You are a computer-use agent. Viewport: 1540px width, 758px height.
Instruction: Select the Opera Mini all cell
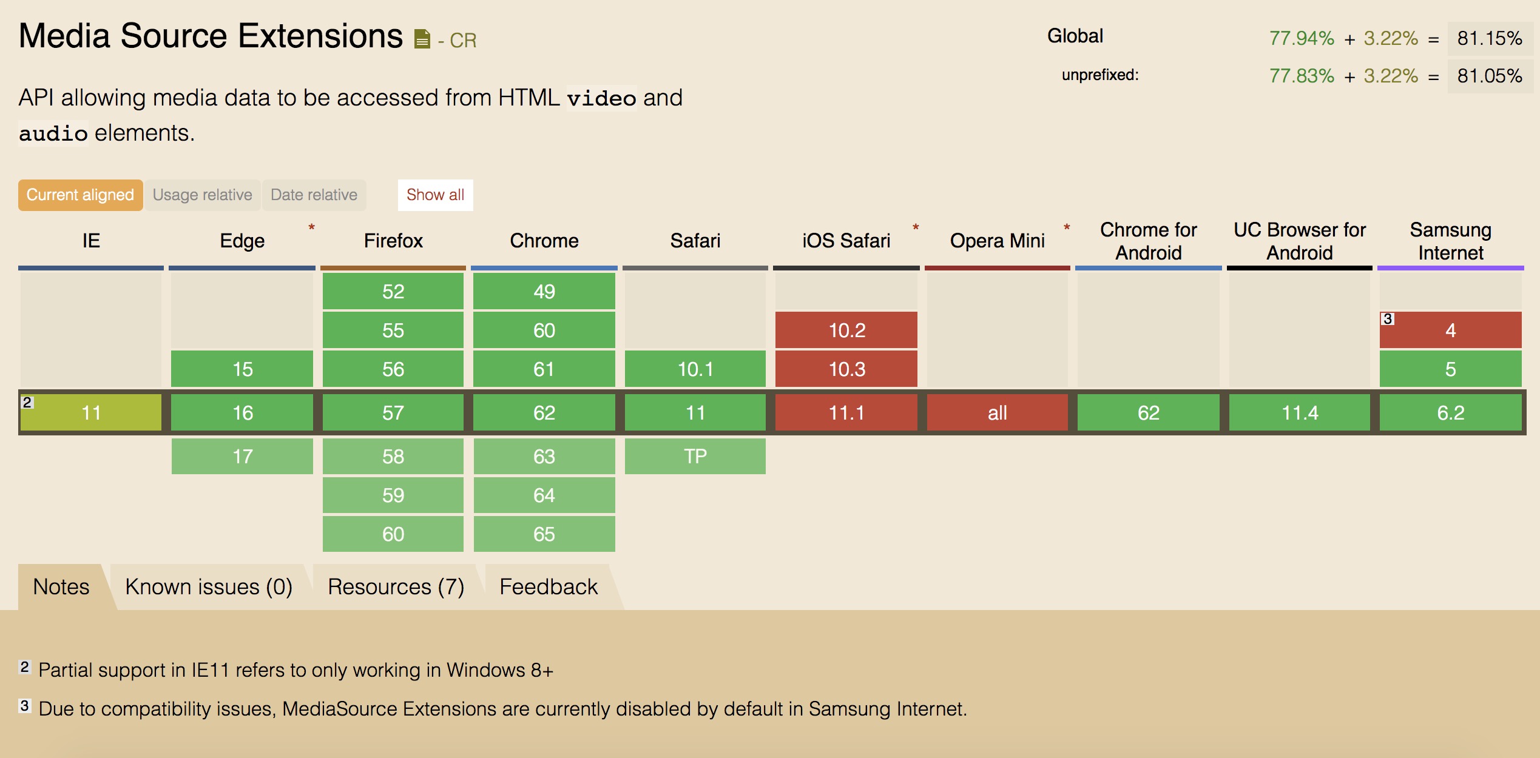point(998,413)
